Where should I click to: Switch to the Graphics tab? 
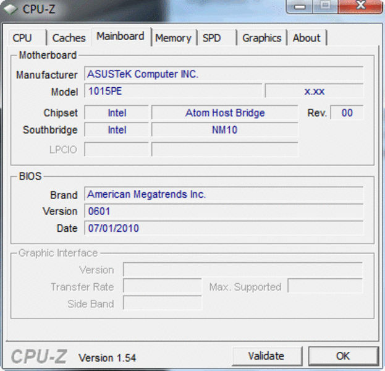pos(262,38)
